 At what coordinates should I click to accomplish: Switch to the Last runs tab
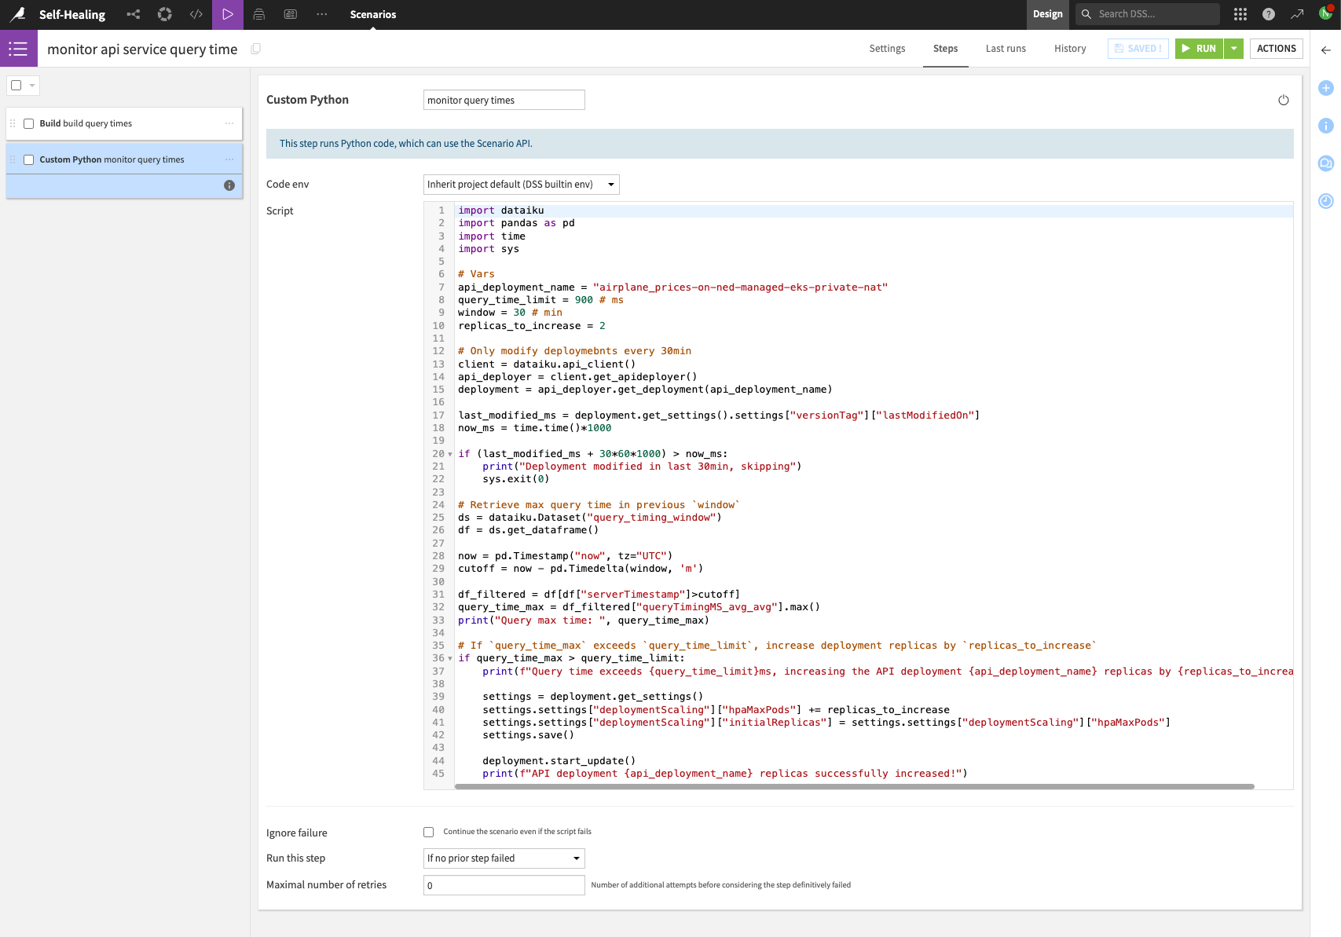click(x=1006, y=49)
